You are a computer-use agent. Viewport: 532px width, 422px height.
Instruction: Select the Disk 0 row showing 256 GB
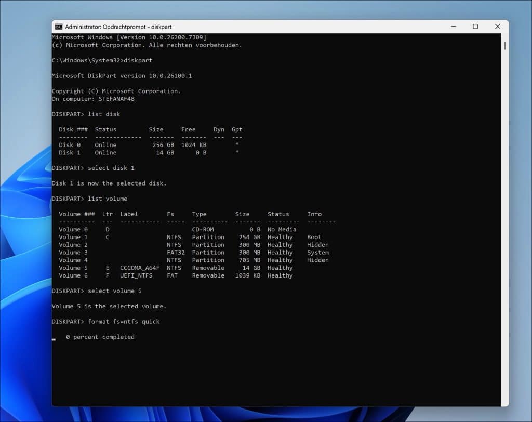(149, 145)
